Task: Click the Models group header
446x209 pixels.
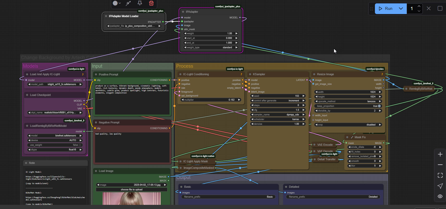Action: (x=30, y=66)
